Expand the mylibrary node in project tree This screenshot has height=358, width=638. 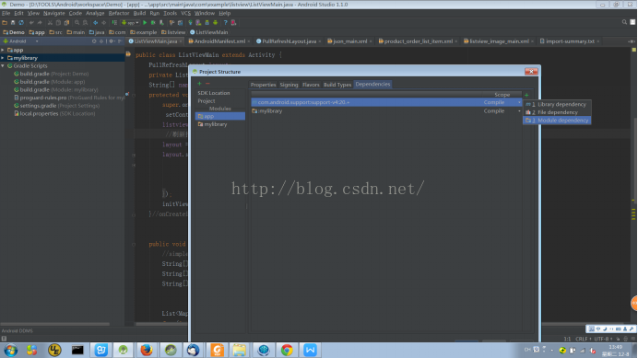3,58
